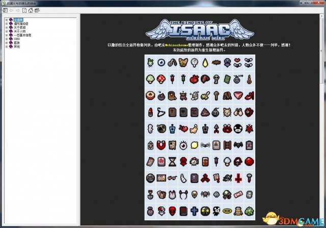
Task: Select the 关于人物 topic label
Action: click(x=19, y=31)
